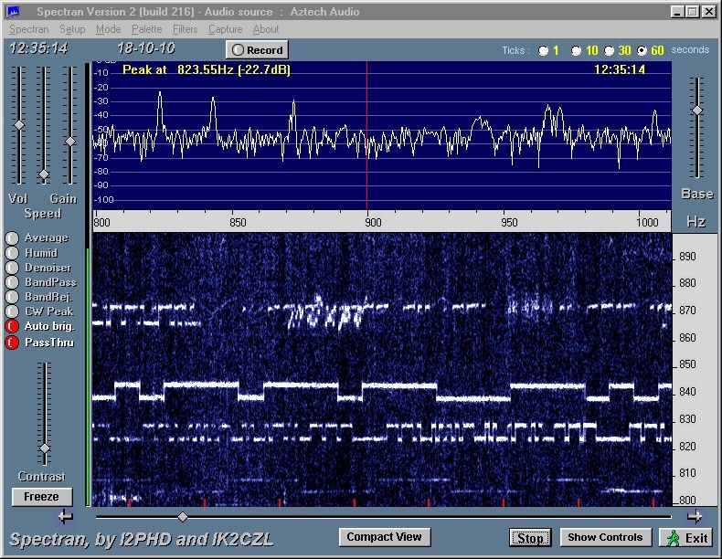Select the 60 seconds ticks option
722x559 pixels.
[642, 50]
